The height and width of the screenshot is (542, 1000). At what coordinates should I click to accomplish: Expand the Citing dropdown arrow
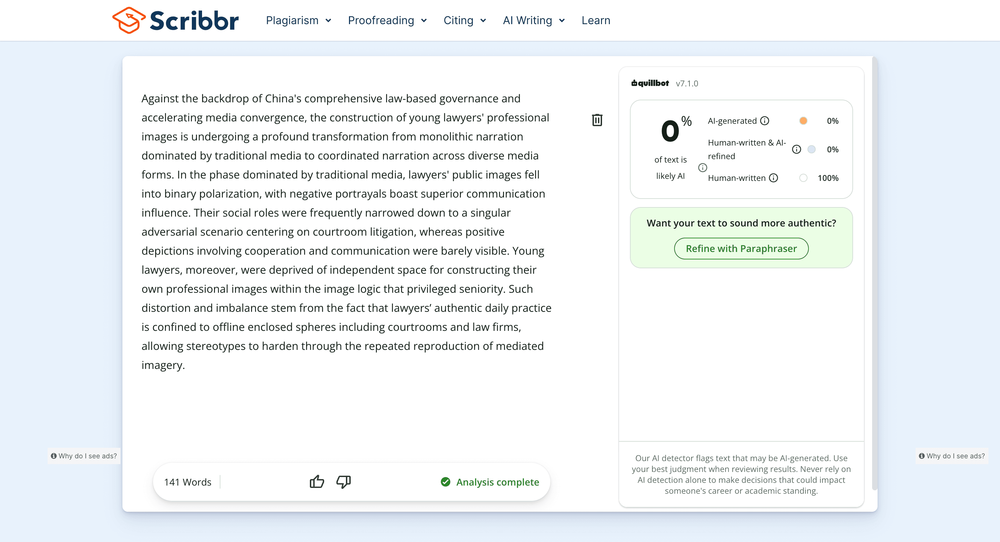click(483, 20)
